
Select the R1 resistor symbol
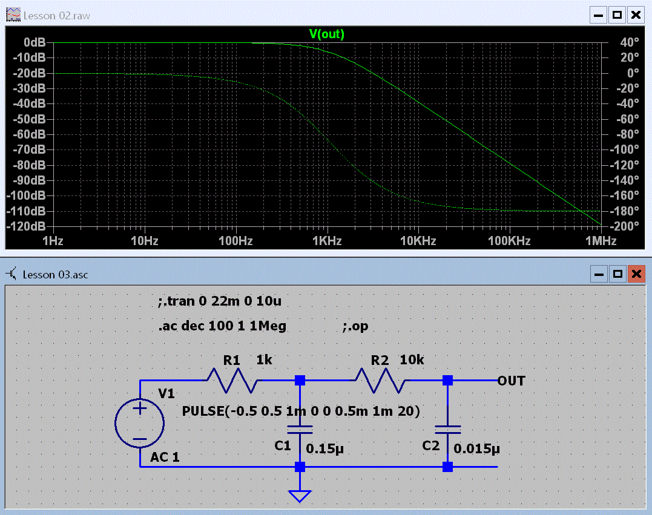point(232,380)
